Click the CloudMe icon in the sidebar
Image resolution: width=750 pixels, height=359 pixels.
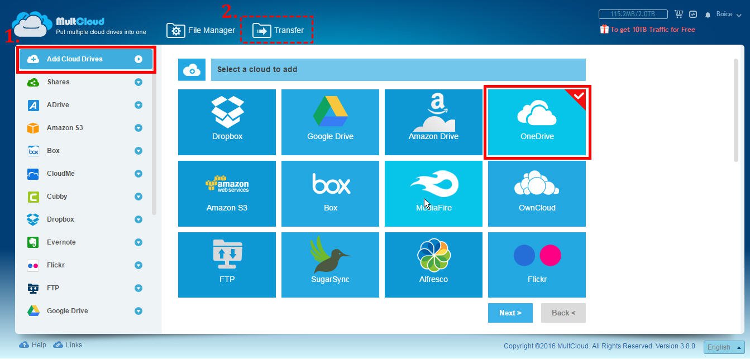[x=33, y=174]
